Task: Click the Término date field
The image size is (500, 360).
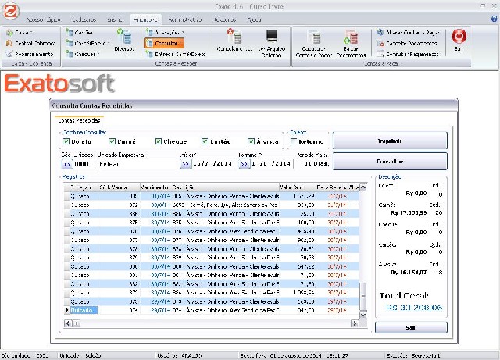Action: pyautogui.click(x=271, y=164)
